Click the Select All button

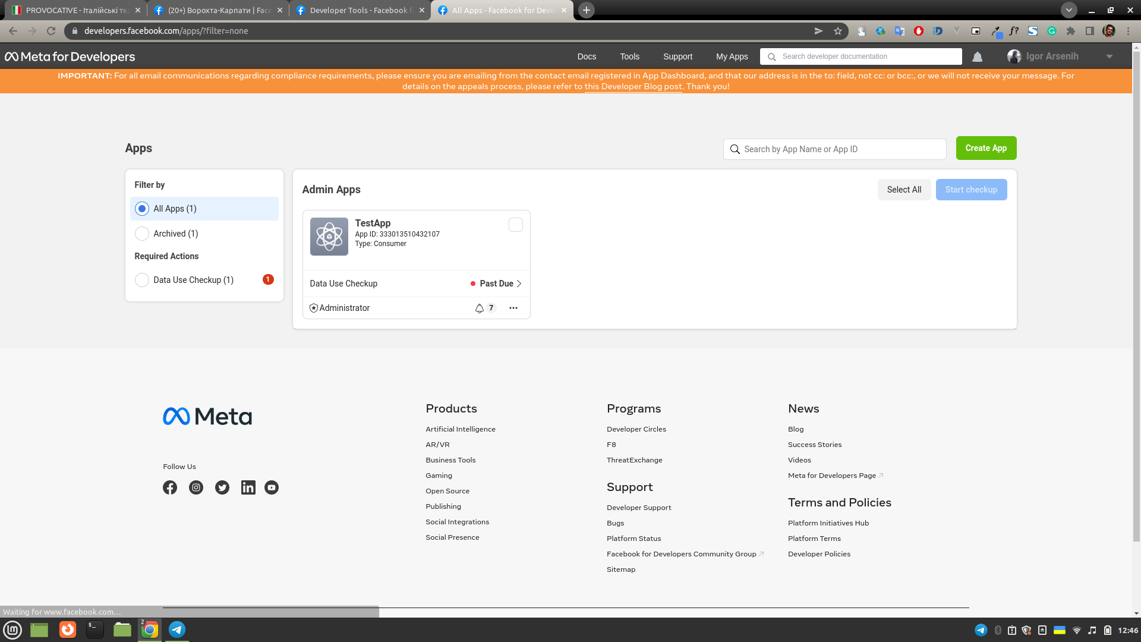904,190
